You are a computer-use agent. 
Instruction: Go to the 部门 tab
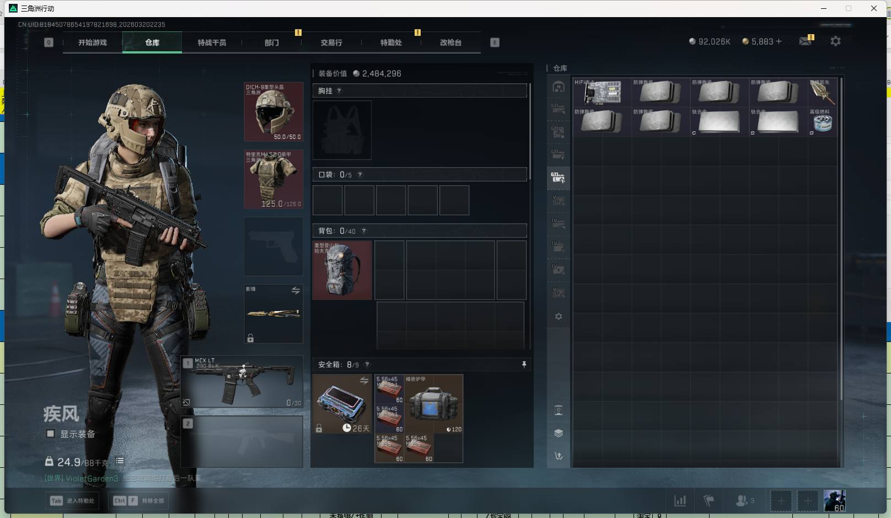[x=271, y=42]
